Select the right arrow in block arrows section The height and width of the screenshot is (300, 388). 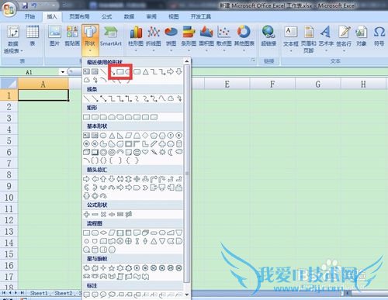point(86,179)
